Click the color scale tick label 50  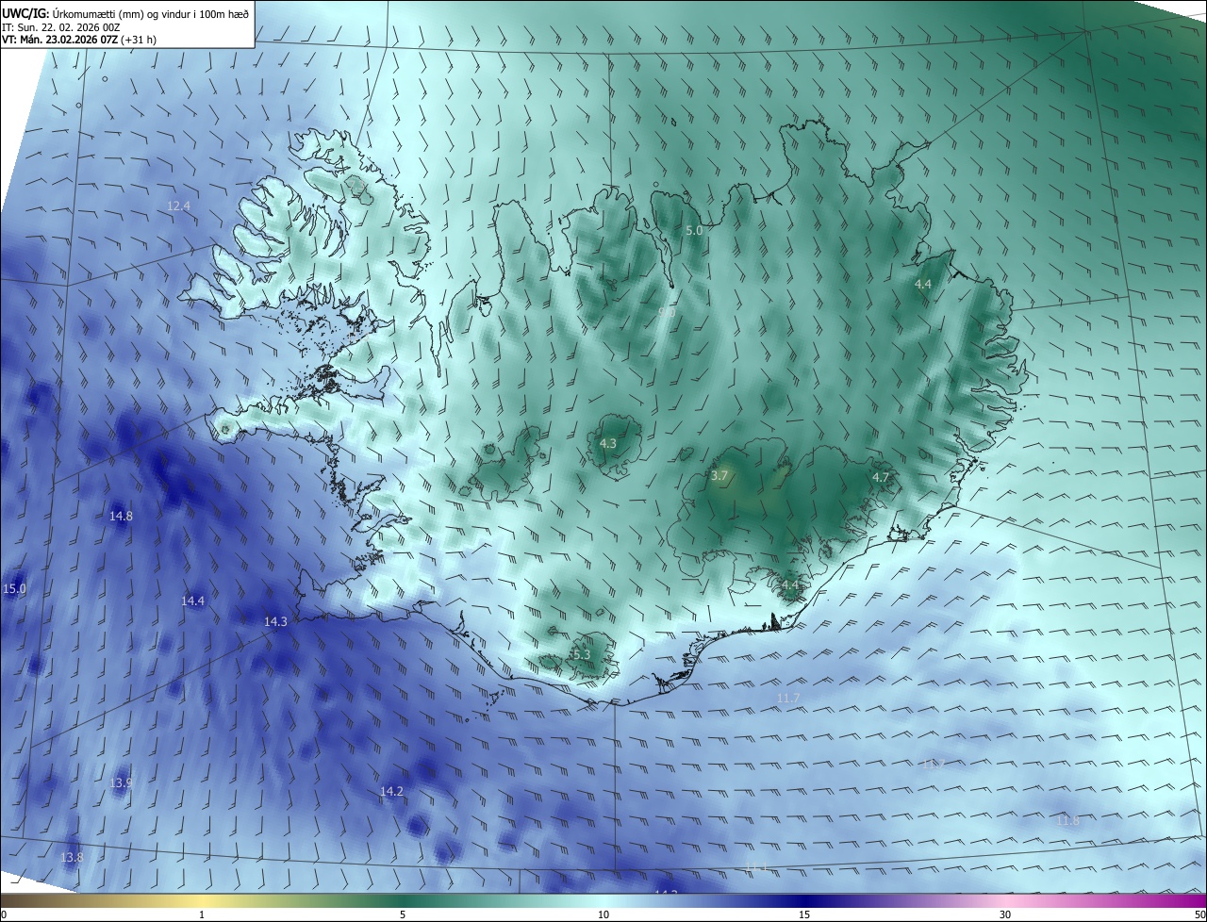tap(1199, 914)
